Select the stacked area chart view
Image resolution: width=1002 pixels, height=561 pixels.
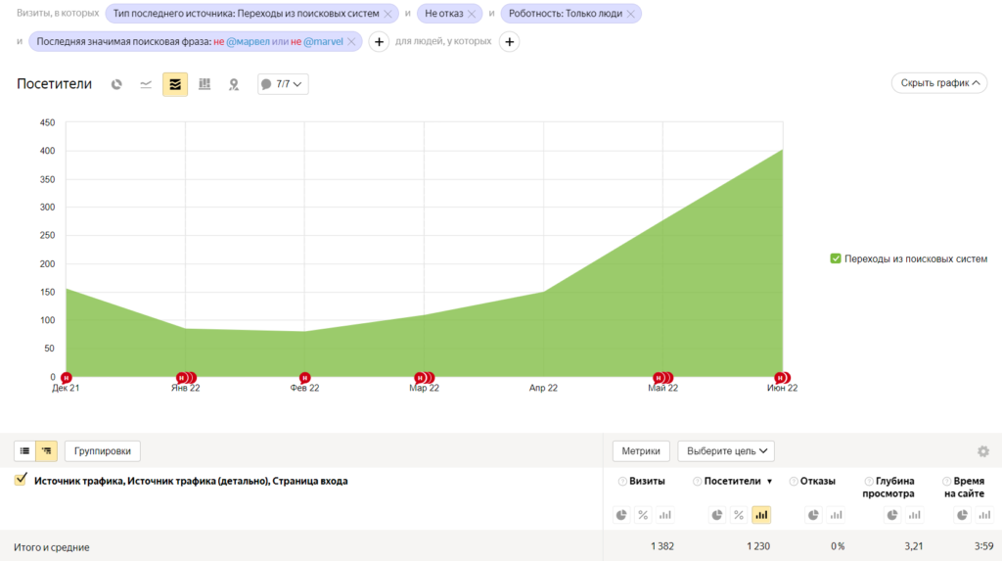click(x=175, y=84)
